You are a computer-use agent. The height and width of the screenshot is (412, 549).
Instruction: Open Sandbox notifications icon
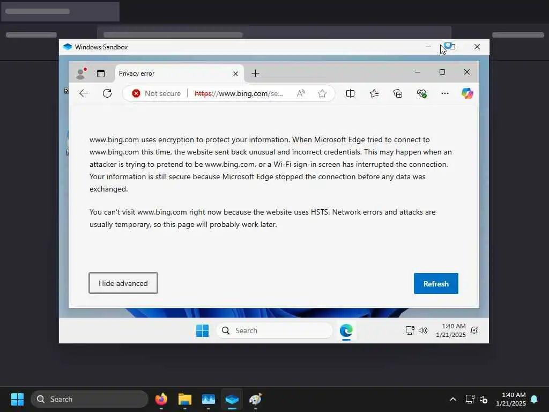click(x=474, y=330)
